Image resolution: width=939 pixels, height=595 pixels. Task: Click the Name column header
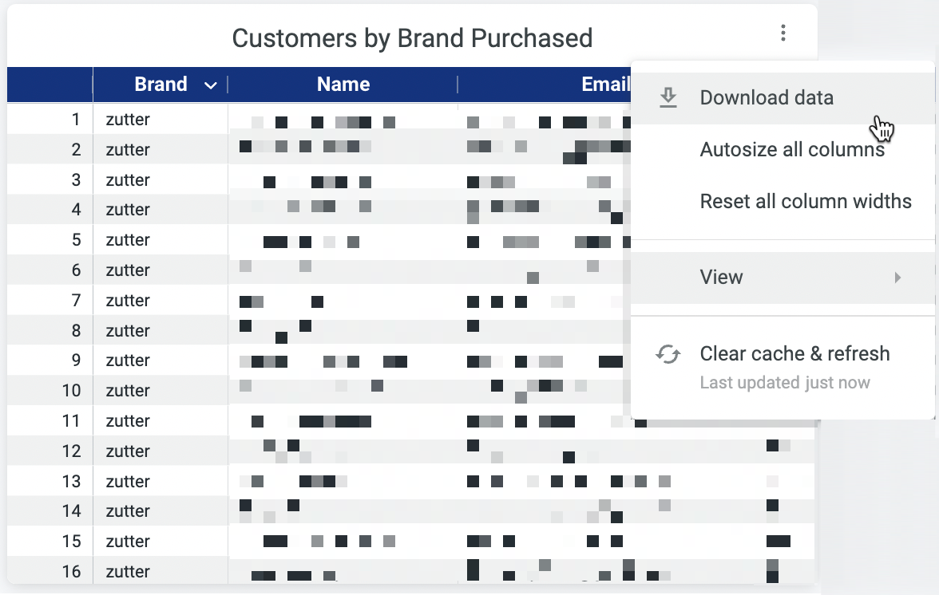[343, 85]
